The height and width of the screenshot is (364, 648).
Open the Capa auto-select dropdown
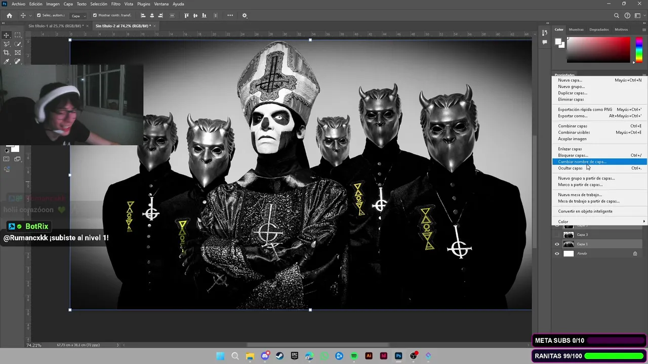tap(78, 16)
